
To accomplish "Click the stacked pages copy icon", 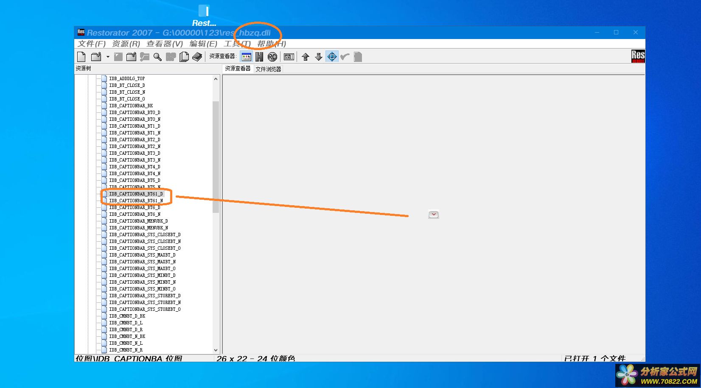I will point(184,57).
